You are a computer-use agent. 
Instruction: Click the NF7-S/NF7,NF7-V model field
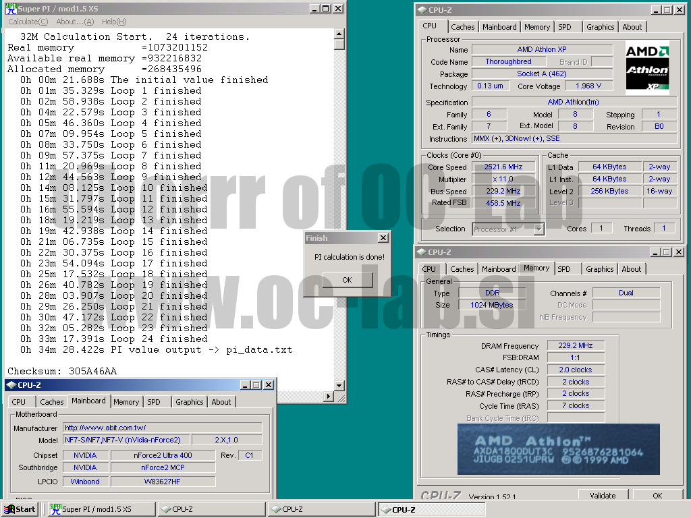(x=126, y=440)
